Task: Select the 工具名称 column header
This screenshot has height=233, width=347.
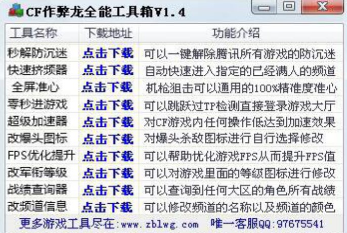Action: [x=42, y=33]
